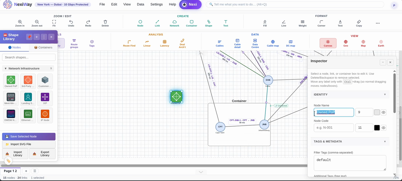The width and height of the screenshot is (402, 181).
Task: Switch to Geo view
Action: click(346, 43)
